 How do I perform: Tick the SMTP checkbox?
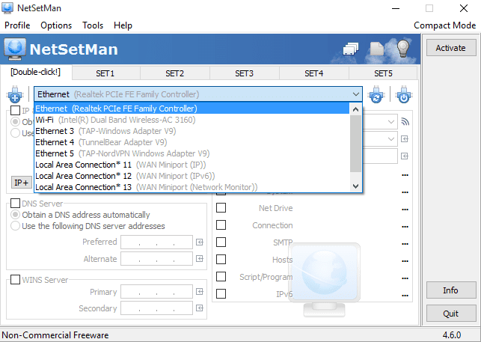click(x=221, y=242)
